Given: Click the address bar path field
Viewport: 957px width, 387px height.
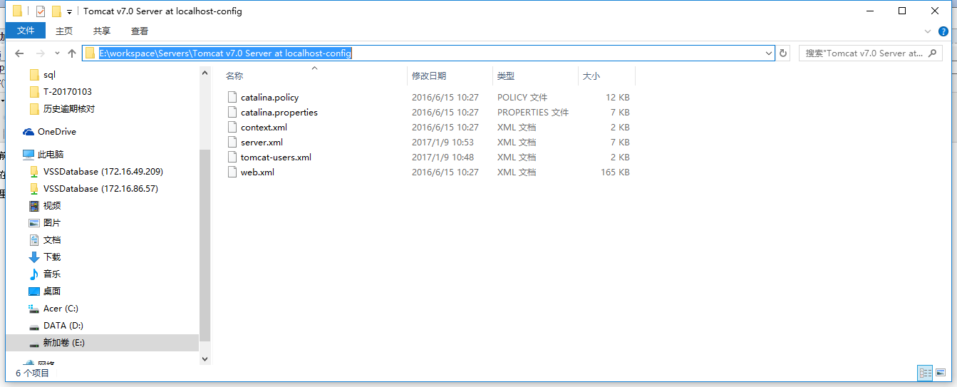Looking at the screenshot, I should tap(429, 53).
